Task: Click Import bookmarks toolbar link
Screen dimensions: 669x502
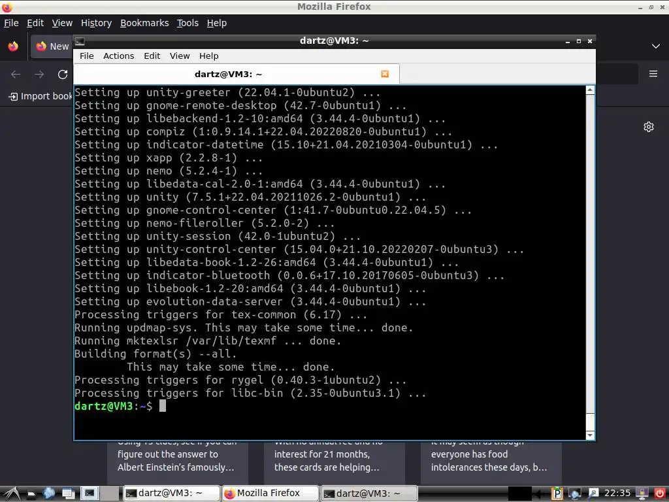Action: point(41,97)
